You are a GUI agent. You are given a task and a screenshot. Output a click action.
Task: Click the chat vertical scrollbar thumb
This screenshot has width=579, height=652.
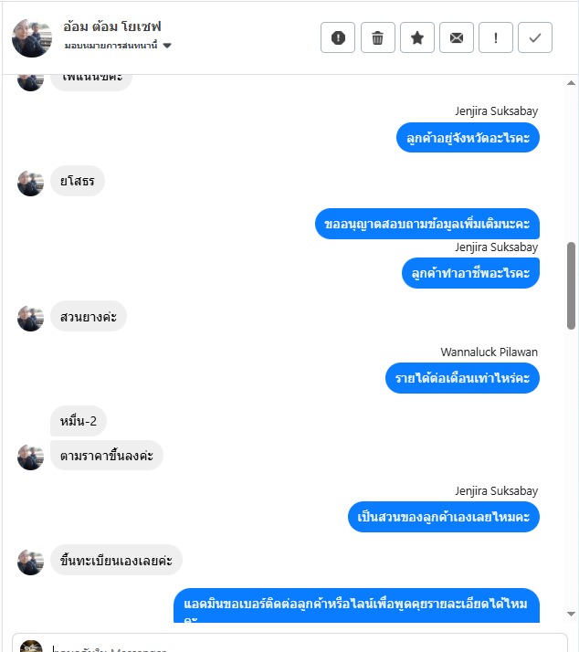point(571,286)
